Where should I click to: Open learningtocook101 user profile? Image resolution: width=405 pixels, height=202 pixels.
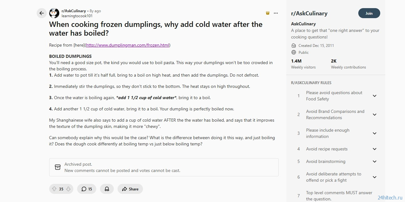pyautogui.click(x=77, y=16)
